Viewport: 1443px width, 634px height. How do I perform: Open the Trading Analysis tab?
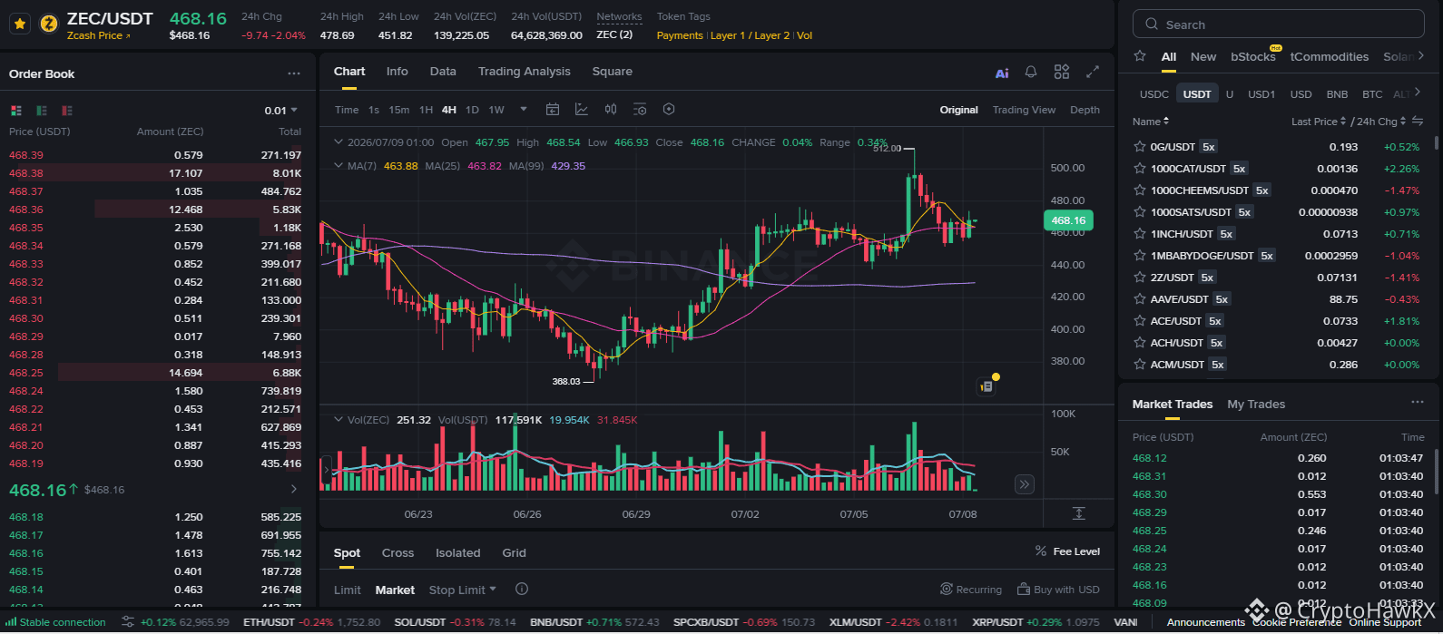[x=525, y=72]
